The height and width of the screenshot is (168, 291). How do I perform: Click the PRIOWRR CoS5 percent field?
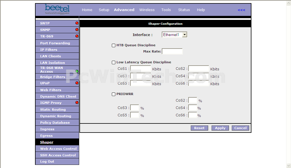(x=135, y=115)
